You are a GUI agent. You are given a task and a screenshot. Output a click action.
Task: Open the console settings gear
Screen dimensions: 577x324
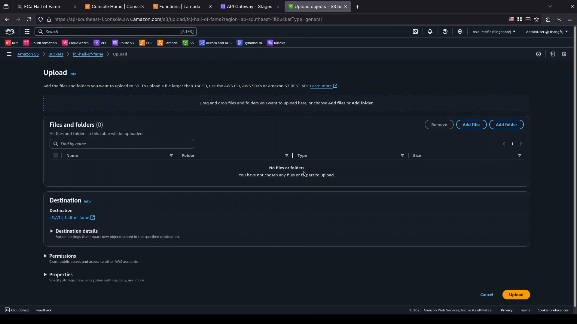pyautogui.click(x=460, y=31)
